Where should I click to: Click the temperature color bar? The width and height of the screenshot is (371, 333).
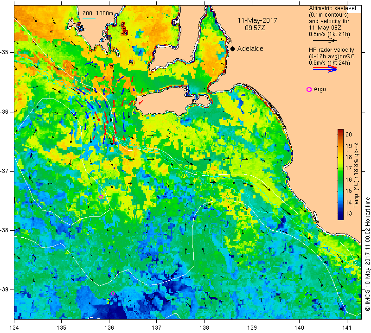[x=340, y=174]
